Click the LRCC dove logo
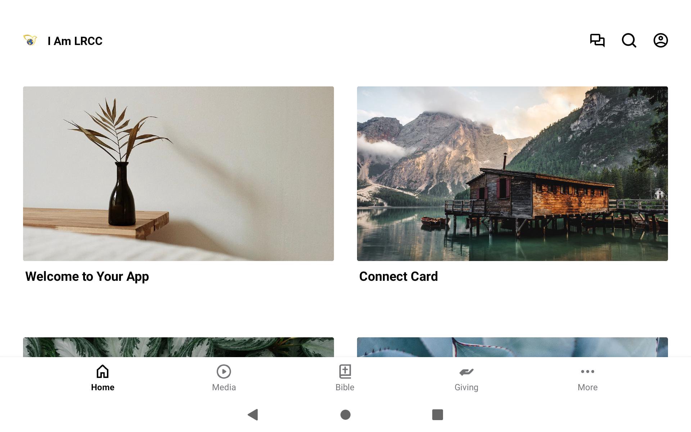Image resolution: width=691 pixels, height=432 pixels. [30, 40]
